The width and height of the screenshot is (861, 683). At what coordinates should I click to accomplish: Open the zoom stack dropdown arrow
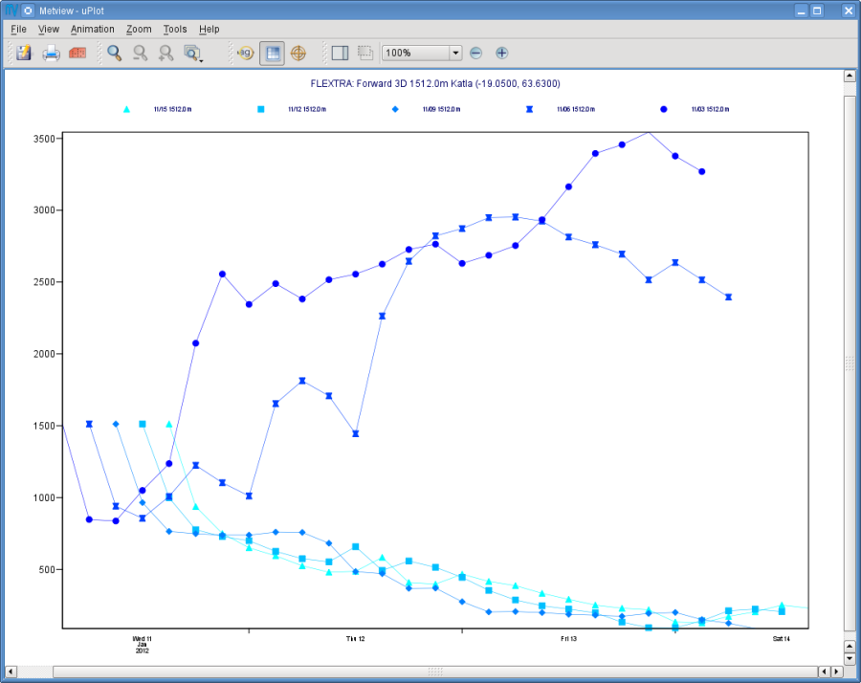[201, 60]
